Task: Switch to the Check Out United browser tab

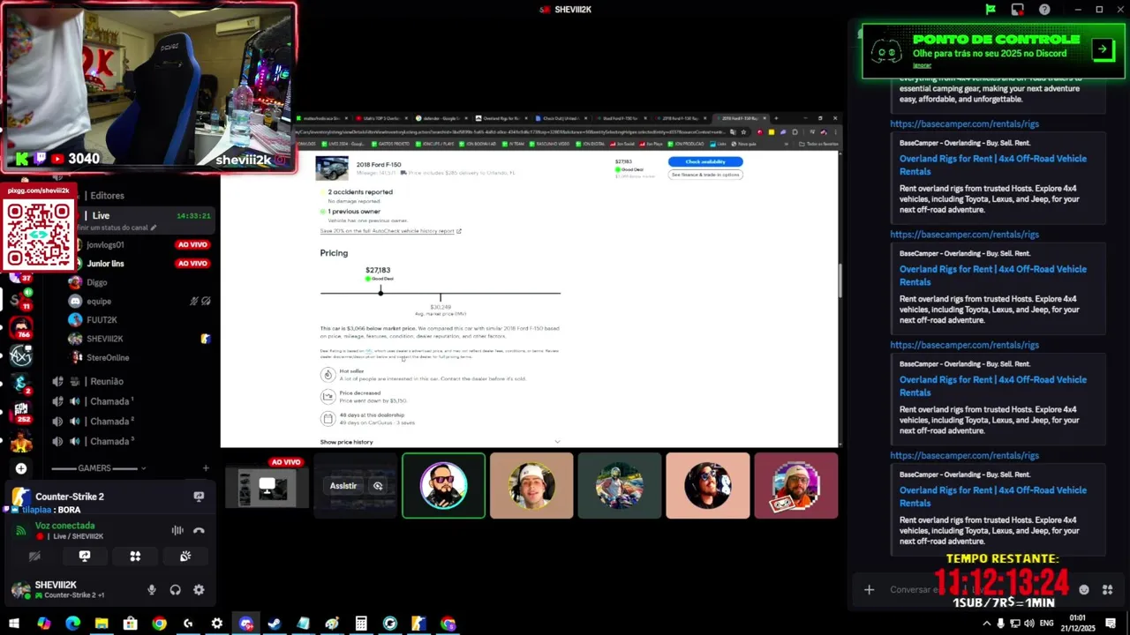Action: [563, 118]
